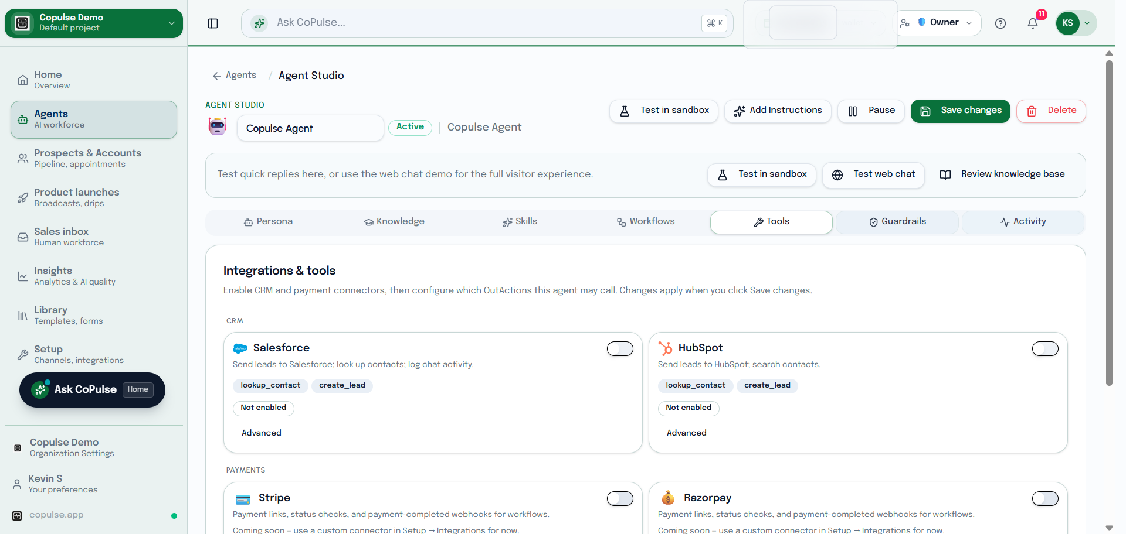Click the Save changes button
1126x534 pixels.
pyautogui.click(x=961, y=111)
